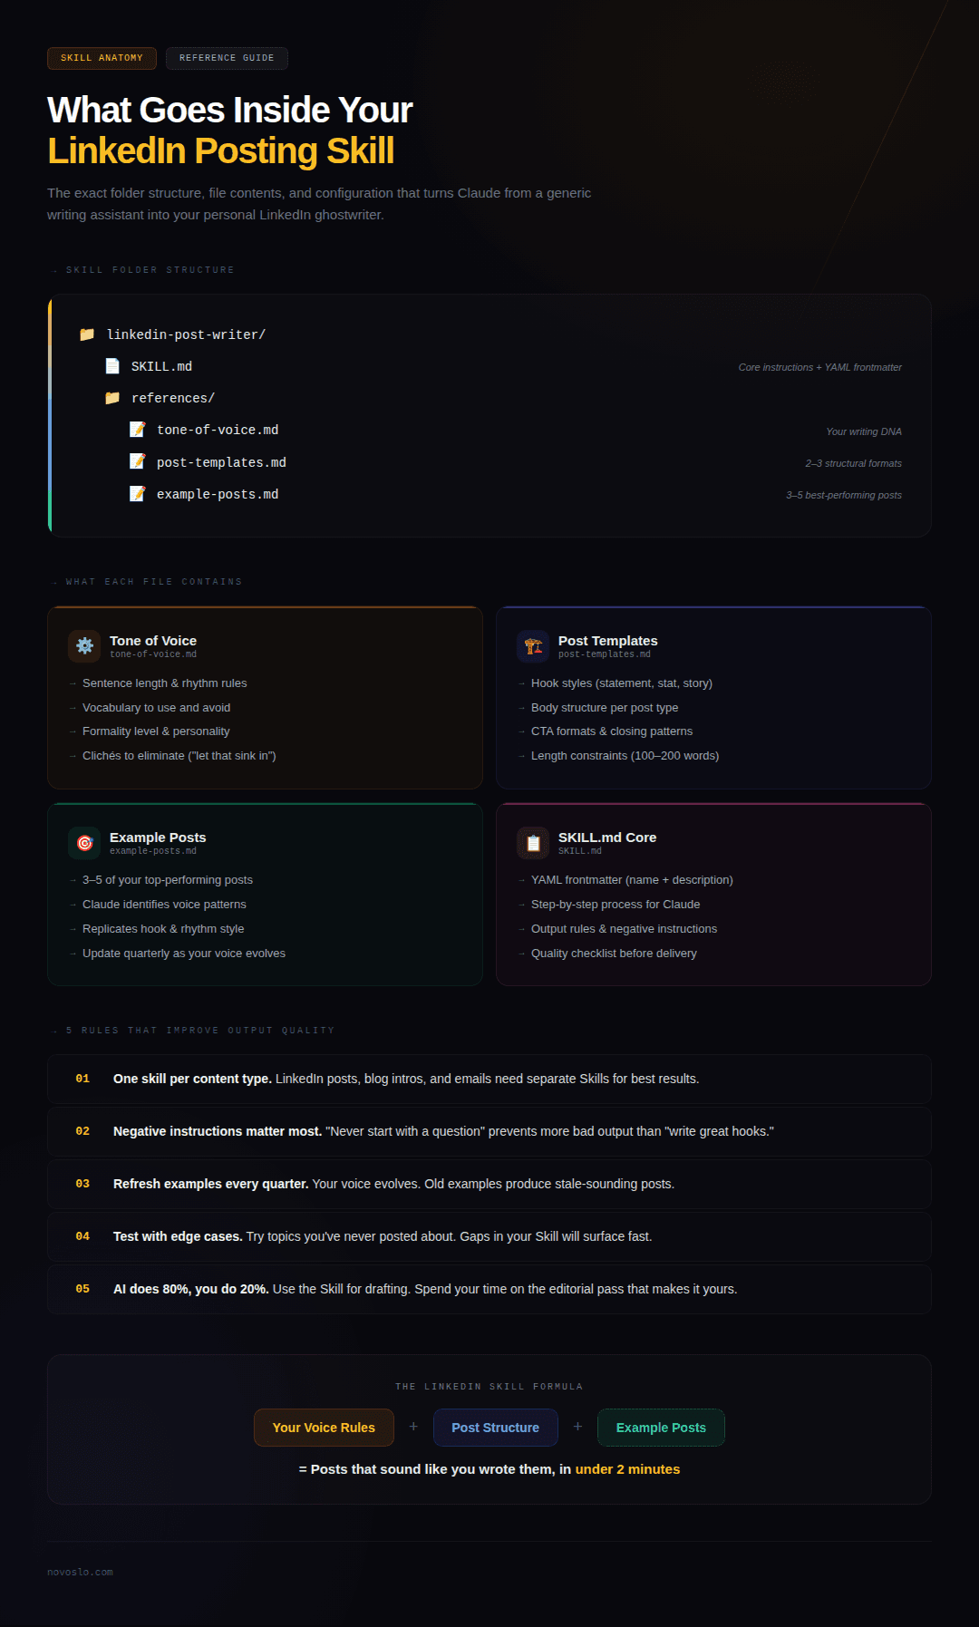Expand the linkedin-post-writer/ root folder
The width and height of the screenshot is (979, 1627).
coord(186,334)
